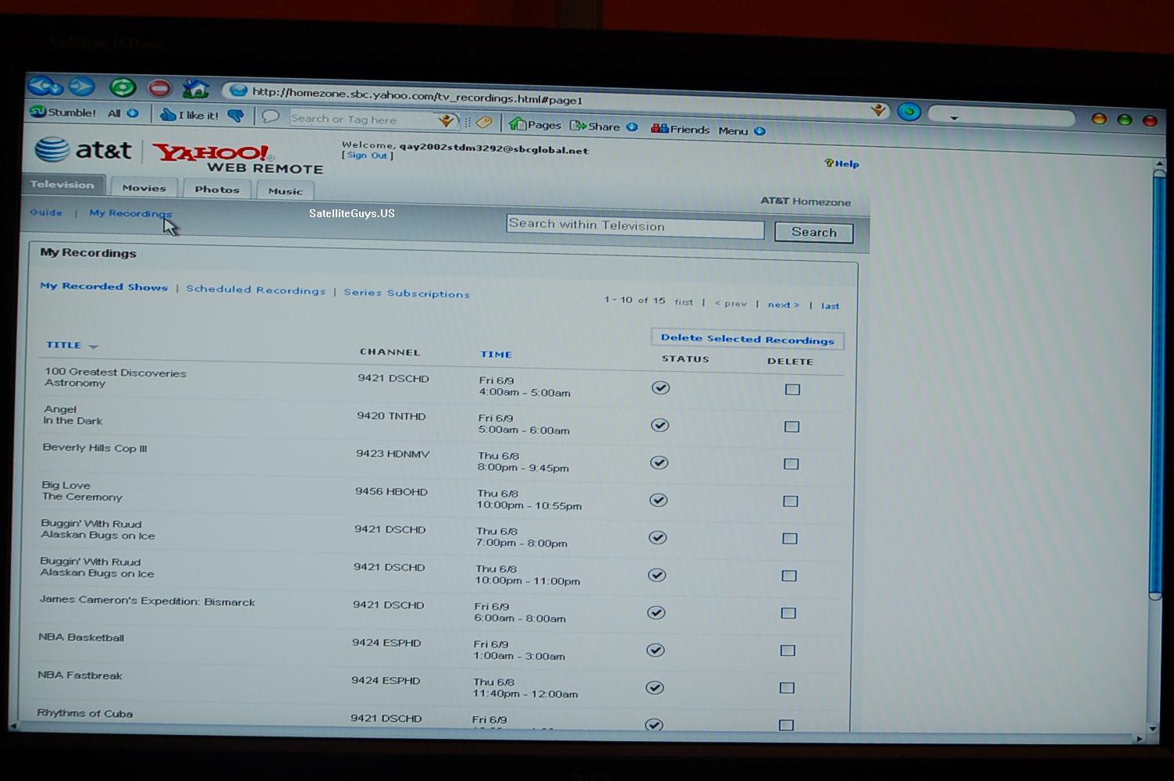Click the green Reload page icon
Screen dimensions: 1174x781
point(123,87)
